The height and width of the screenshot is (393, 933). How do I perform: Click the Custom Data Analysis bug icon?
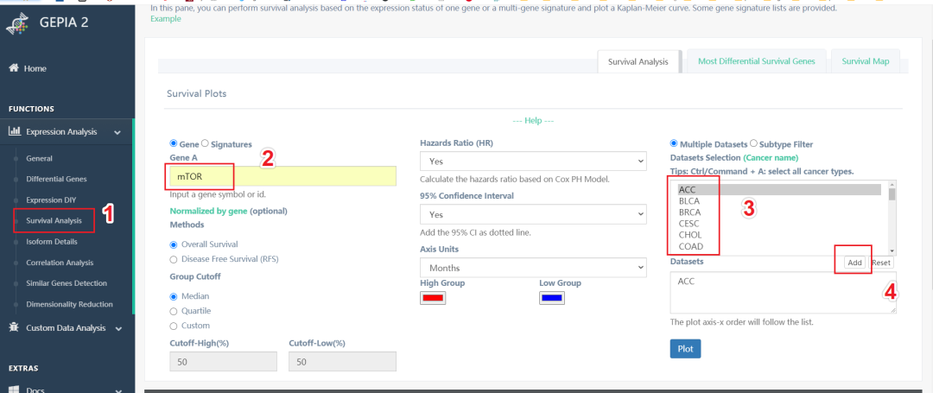pyautogui.click(x=14, y=327)
